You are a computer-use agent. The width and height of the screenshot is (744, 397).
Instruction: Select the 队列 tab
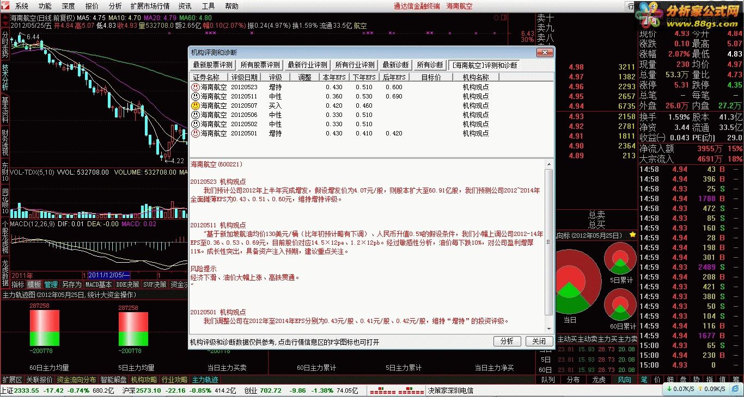point(548,380)
